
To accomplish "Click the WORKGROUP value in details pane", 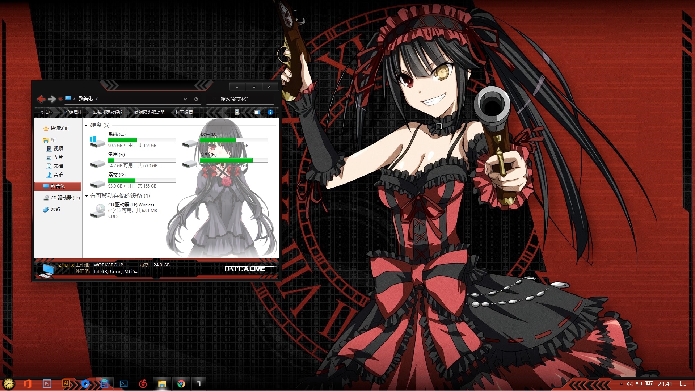I will coord(108,265).
